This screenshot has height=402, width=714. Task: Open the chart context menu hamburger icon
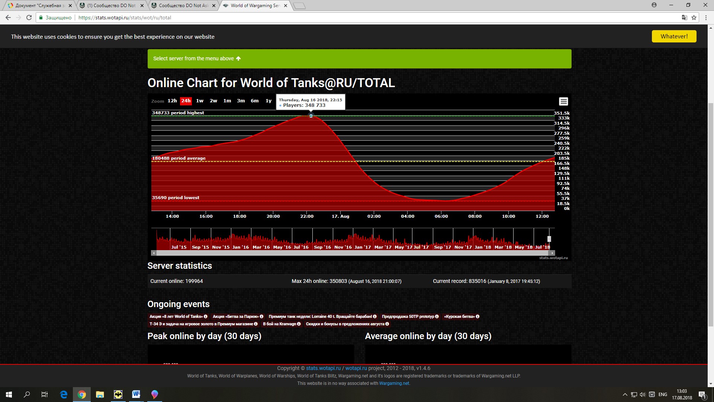563,101
